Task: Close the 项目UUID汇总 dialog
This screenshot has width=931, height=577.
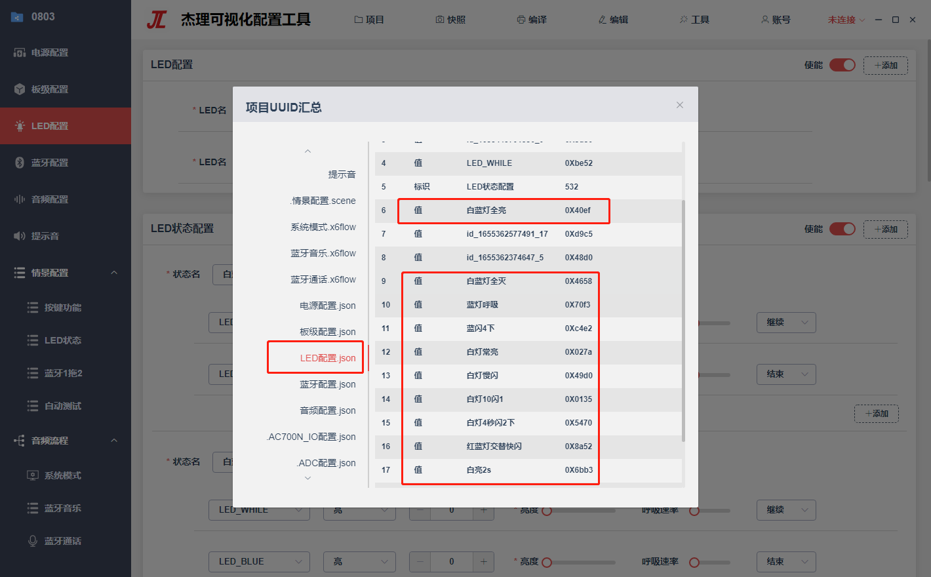Action: point(680,105)
